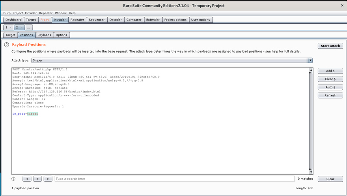Close Intruder attack tab 1

tap(11, 28)
